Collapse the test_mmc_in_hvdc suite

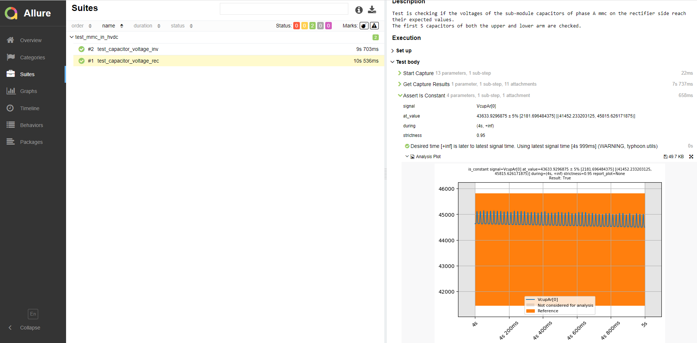pyautogui.click(x=72, y=37)
